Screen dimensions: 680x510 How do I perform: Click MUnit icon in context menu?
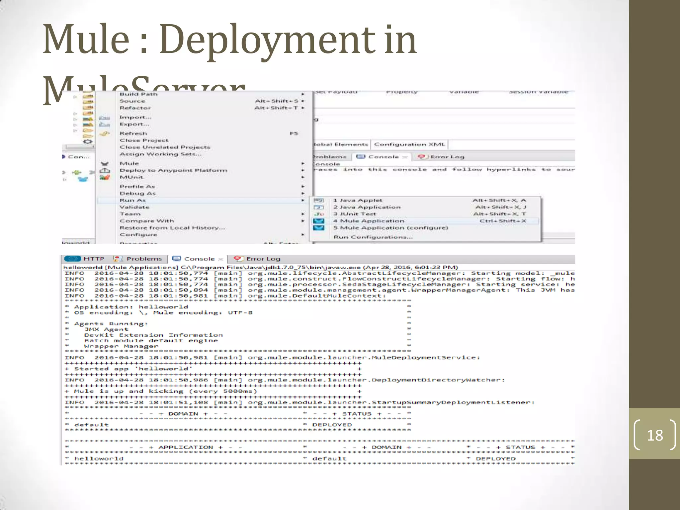pos(105,177)
